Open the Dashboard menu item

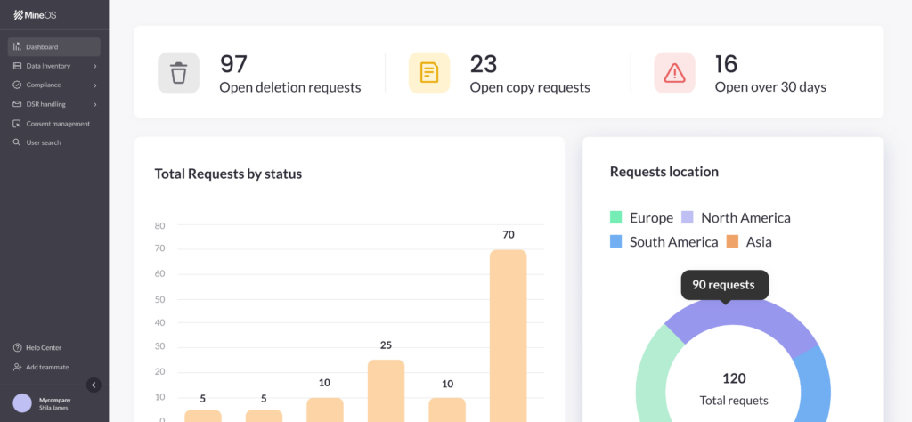[42, 47]
